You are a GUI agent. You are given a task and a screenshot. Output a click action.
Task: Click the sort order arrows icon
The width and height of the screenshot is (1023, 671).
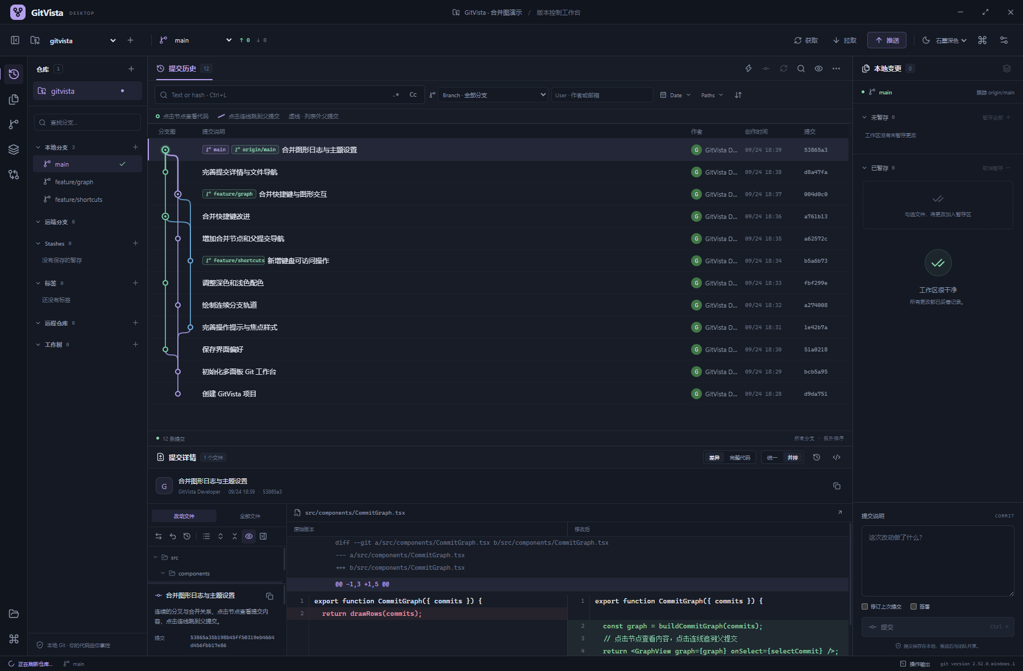pos(738,95)
